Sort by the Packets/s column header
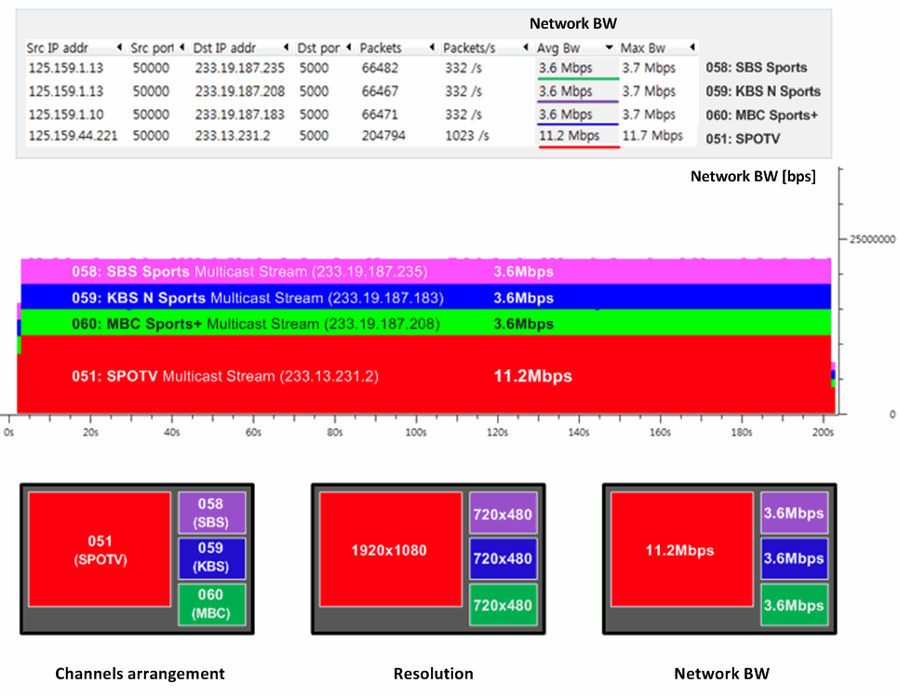 [486, 47]
